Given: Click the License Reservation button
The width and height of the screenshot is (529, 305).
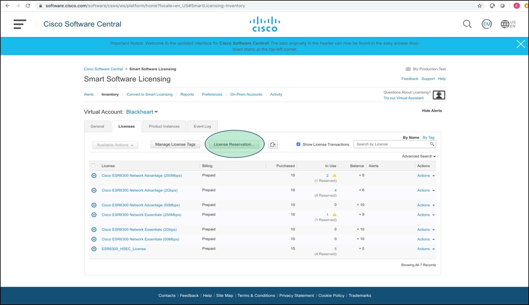Looking at the screenshot, I should pos(234,144).
